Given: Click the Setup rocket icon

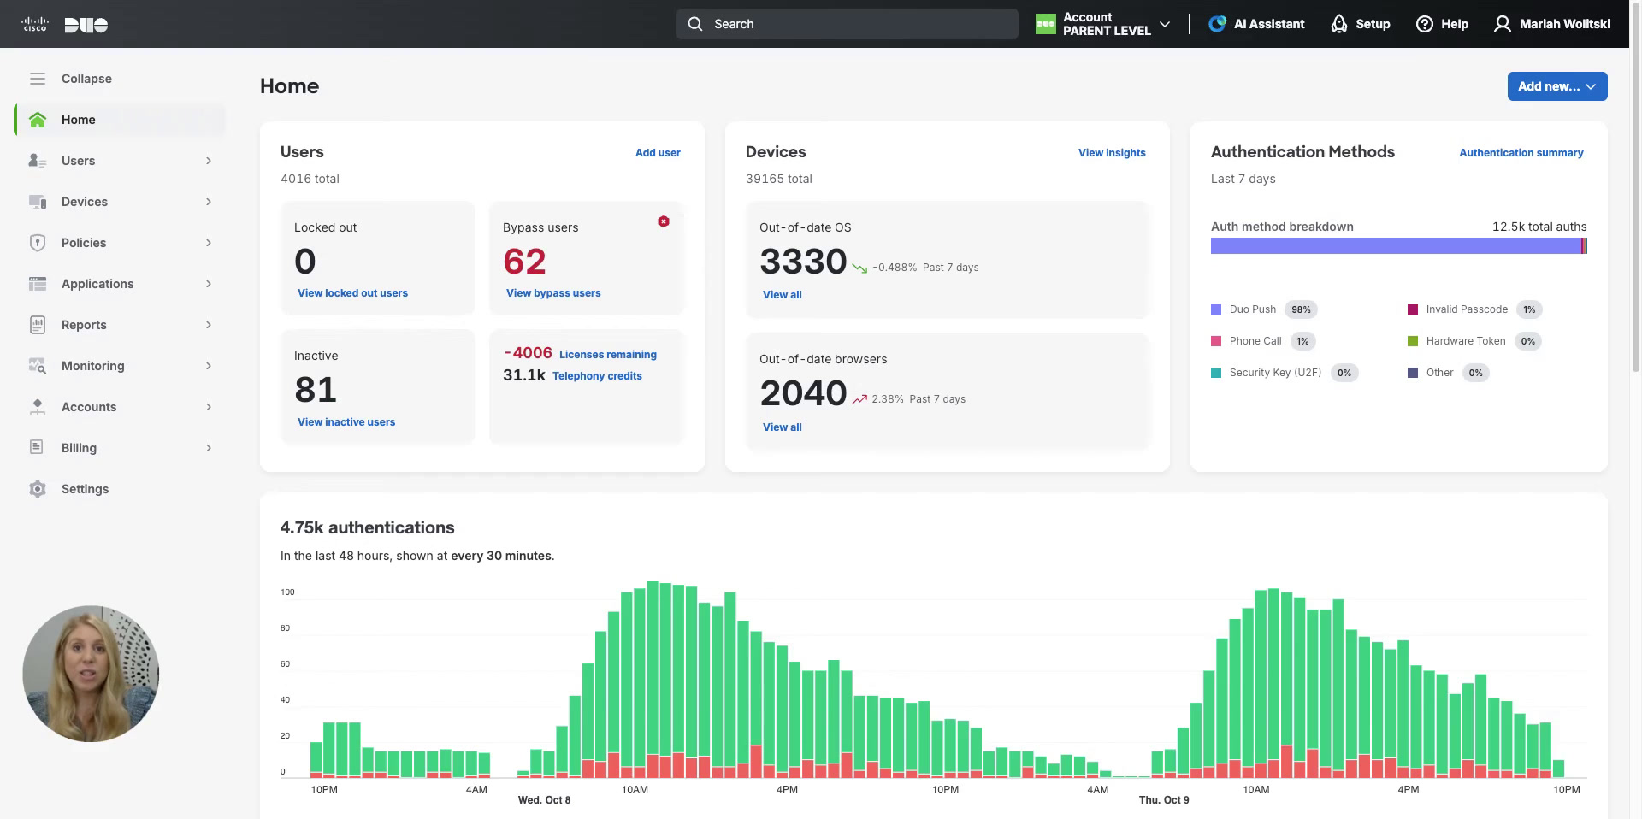Looking at the screenshot, I should pos(1339,24).
